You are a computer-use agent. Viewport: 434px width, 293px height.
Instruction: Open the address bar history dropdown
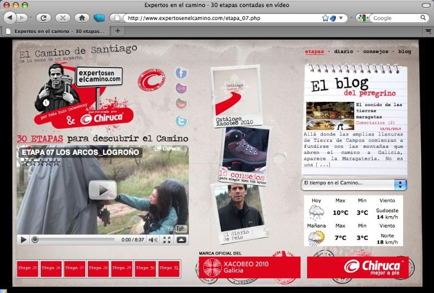pyautogui.click(x=341, y=18)
